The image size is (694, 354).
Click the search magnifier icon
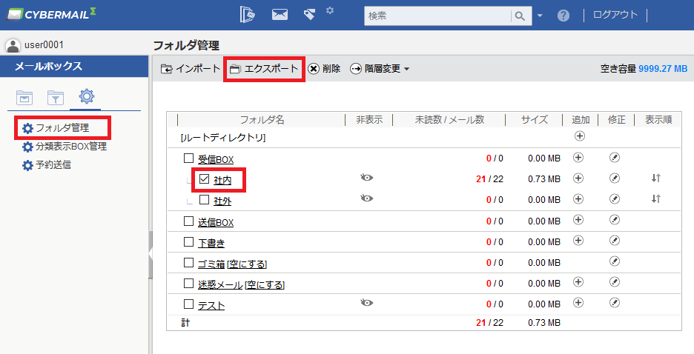click(x=520, y=16)
